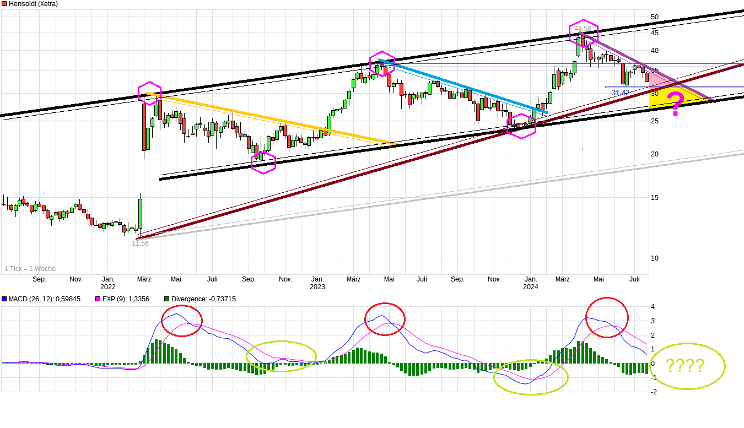Click the green '????' ellipse annotation
The width and height of the screenshot is (744, 428).
(687, 366)
